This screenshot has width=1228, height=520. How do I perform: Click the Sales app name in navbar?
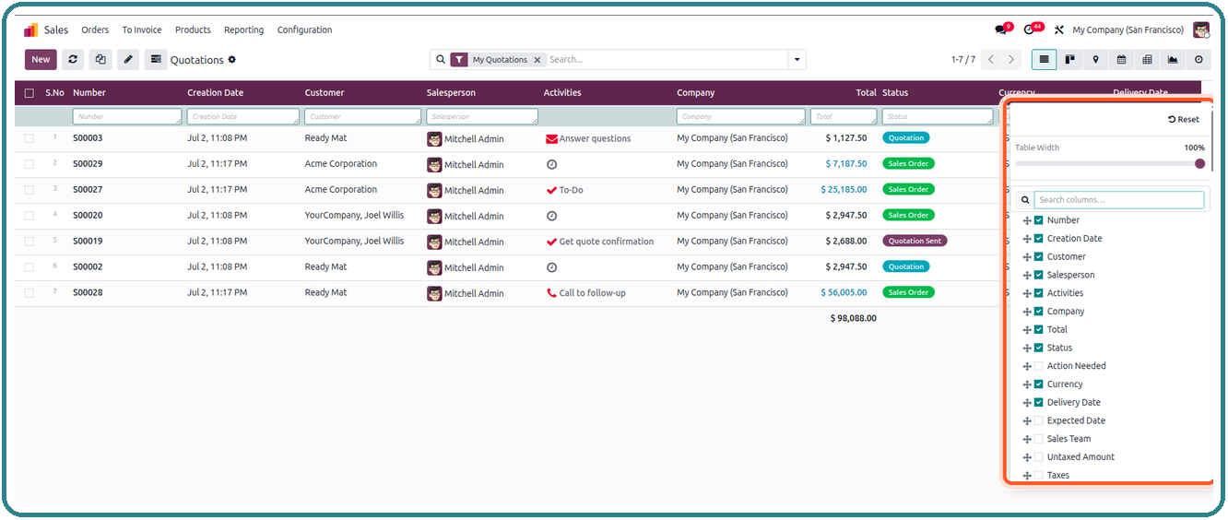[56, 30]
